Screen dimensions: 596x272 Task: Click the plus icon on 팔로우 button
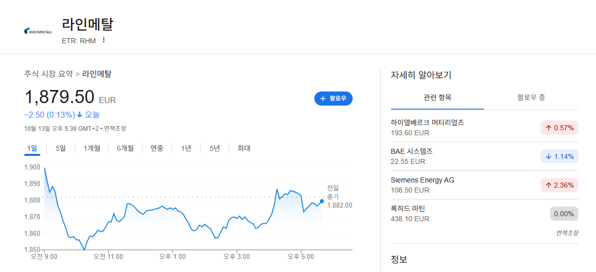pos(323,99)
